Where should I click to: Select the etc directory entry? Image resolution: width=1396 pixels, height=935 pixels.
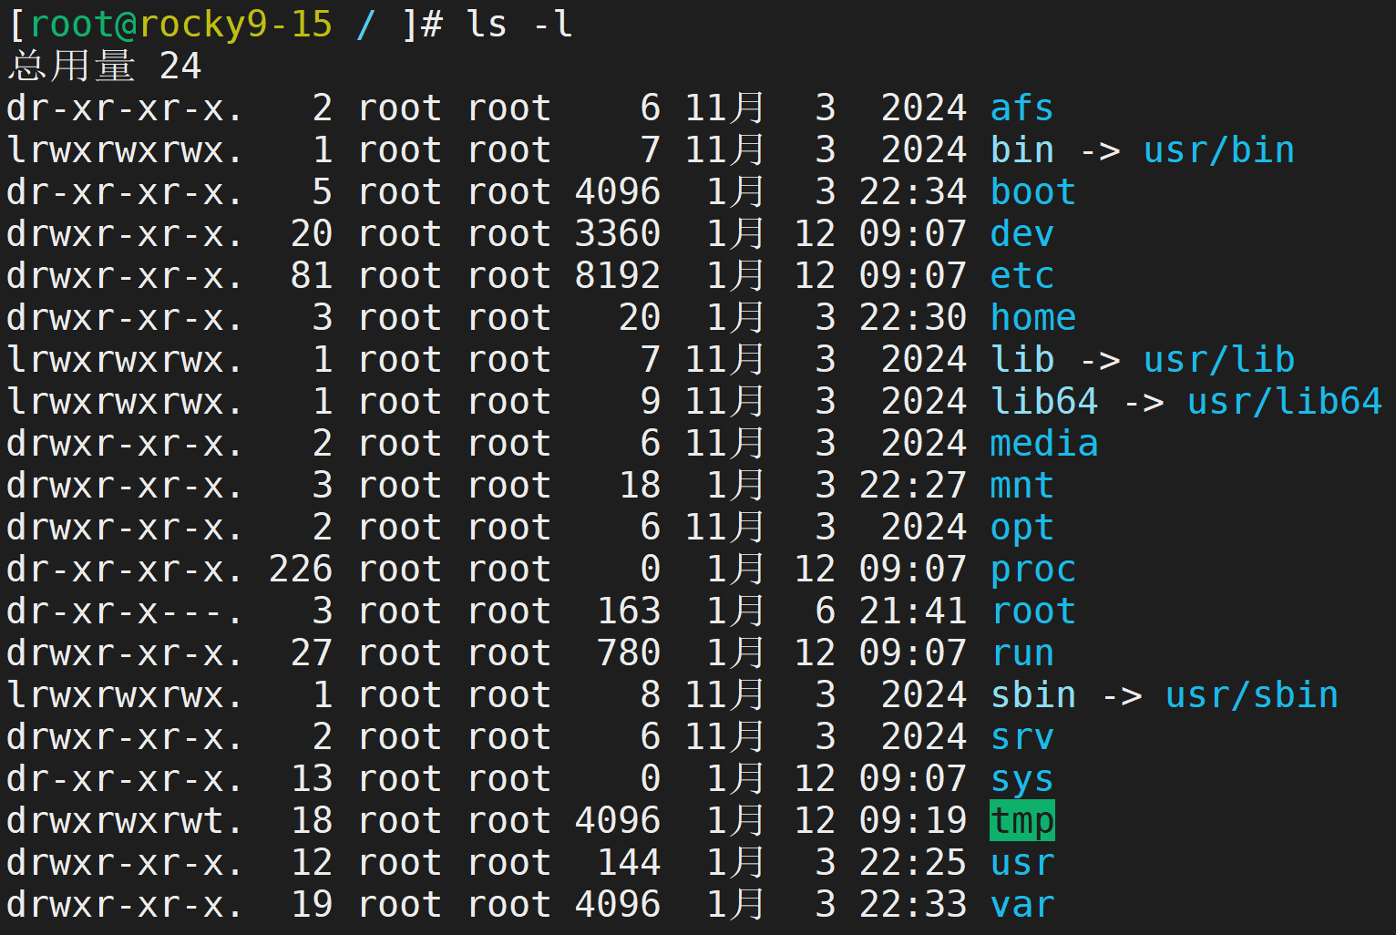click(x=1021, y=275)
